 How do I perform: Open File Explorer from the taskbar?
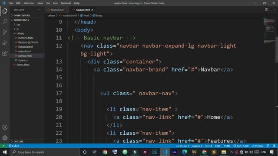(x=224, y=152)
